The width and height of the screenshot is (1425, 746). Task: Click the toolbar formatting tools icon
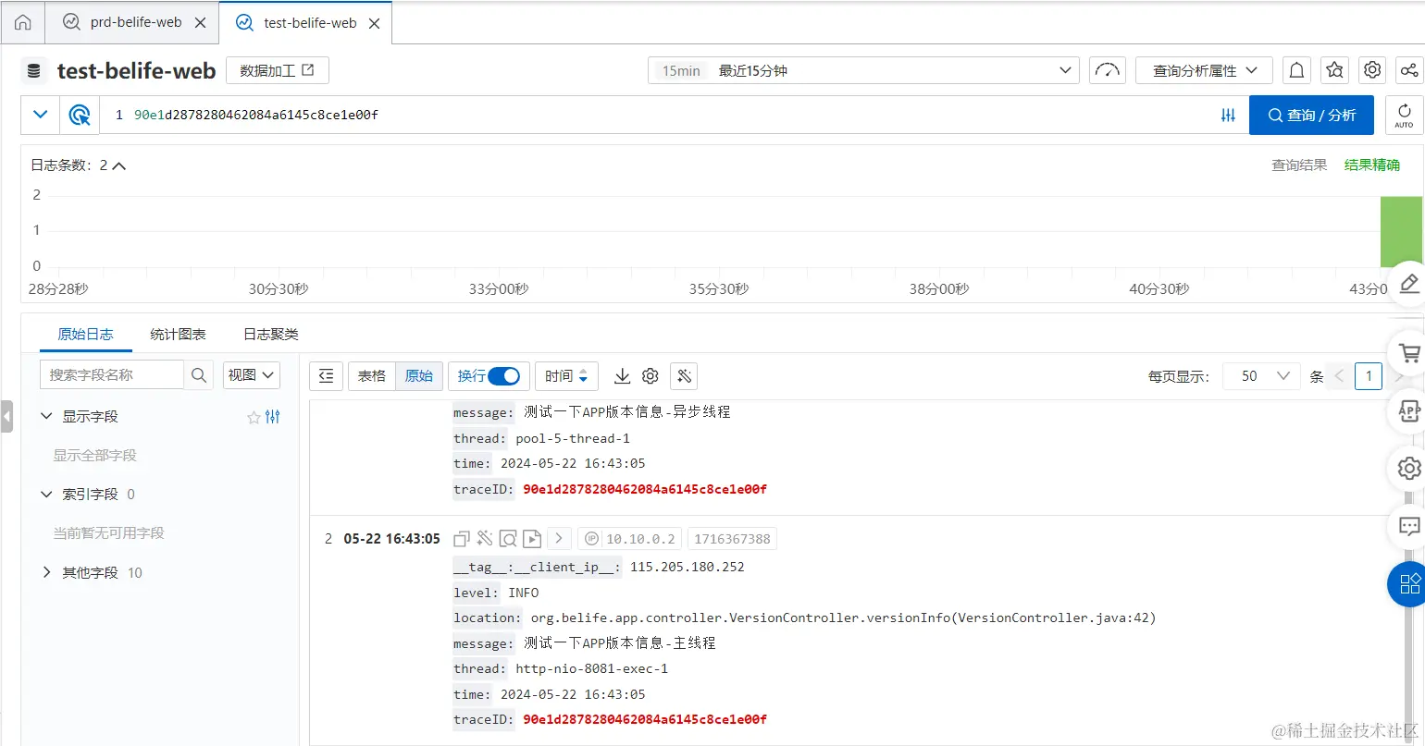click(684, 375)
